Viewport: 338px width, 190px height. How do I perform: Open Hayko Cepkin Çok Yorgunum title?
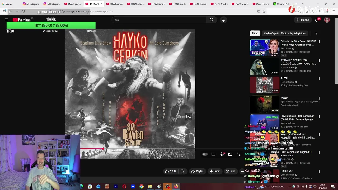click(298, 118)
